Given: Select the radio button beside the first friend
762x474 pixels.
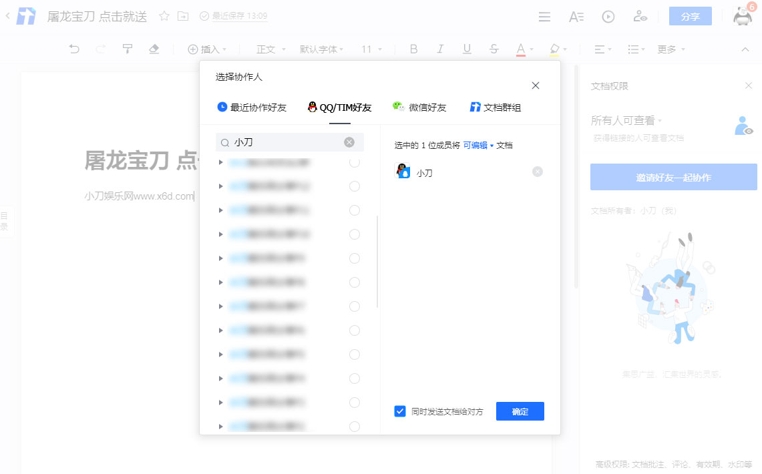Looking at the screenshot, I should (355, 162).
